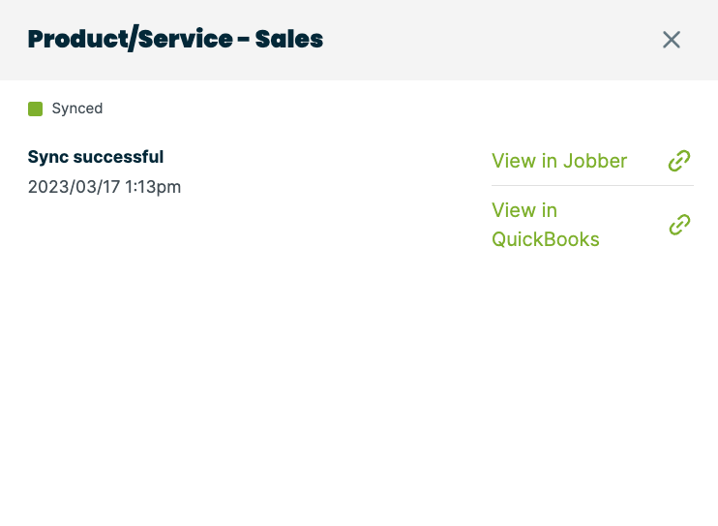718x526 pixels.
Task: Close the Product/Service - Sales panel
Action: pos(672,40)
